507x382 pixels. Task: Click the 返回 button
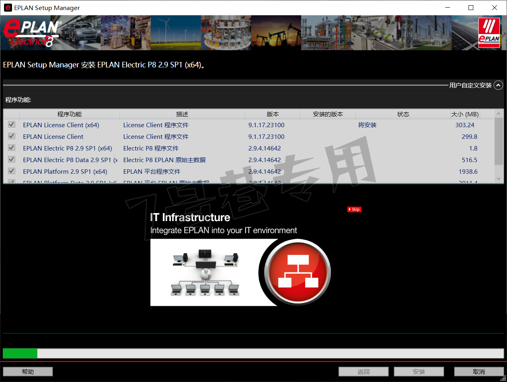(x=363, y=372)
